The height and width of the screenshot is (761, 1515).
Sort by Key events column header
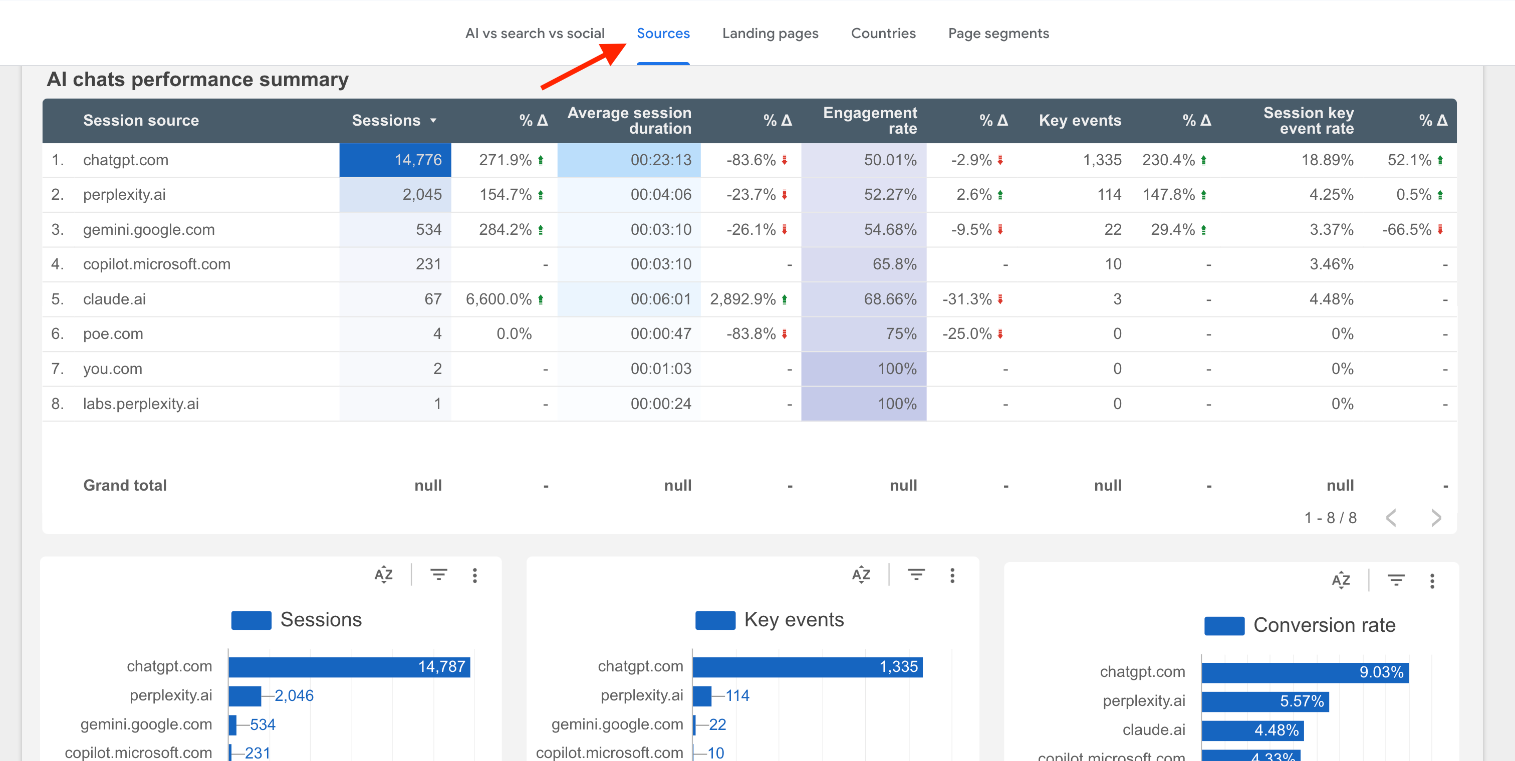[x=1079, y=121]
